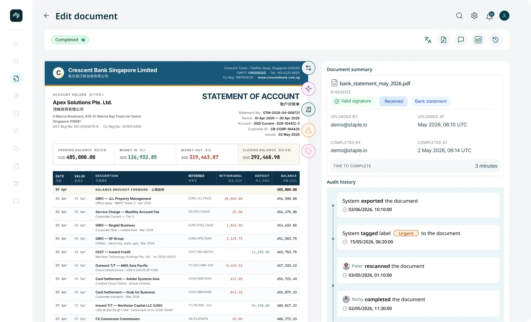Click the WITHDRAWAL column header
The width and height of the screenshot is (531, 322).
[231, 176]
